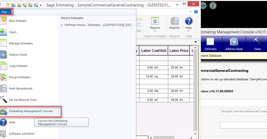The width and height of the screenshot is (267, 139).
Task: Click horizontal scrollbar left arrow of spreadsheet
Action: coord(151,138)
